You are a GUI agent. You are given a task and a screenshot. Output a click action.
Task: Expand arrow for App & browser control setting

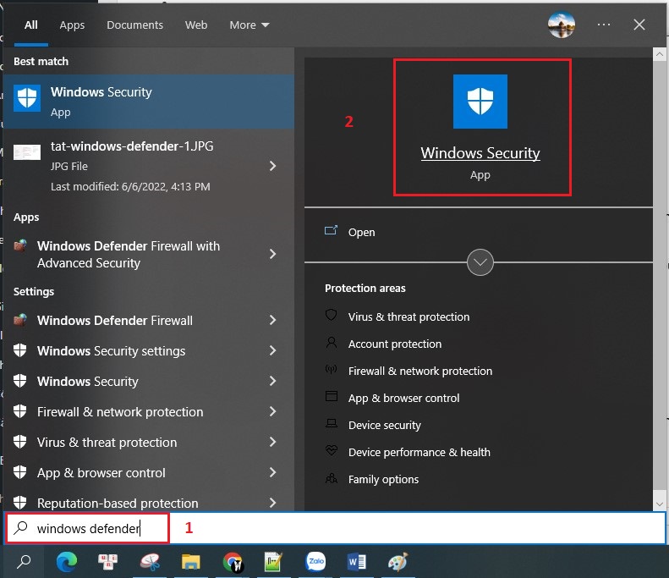[272, 472]
